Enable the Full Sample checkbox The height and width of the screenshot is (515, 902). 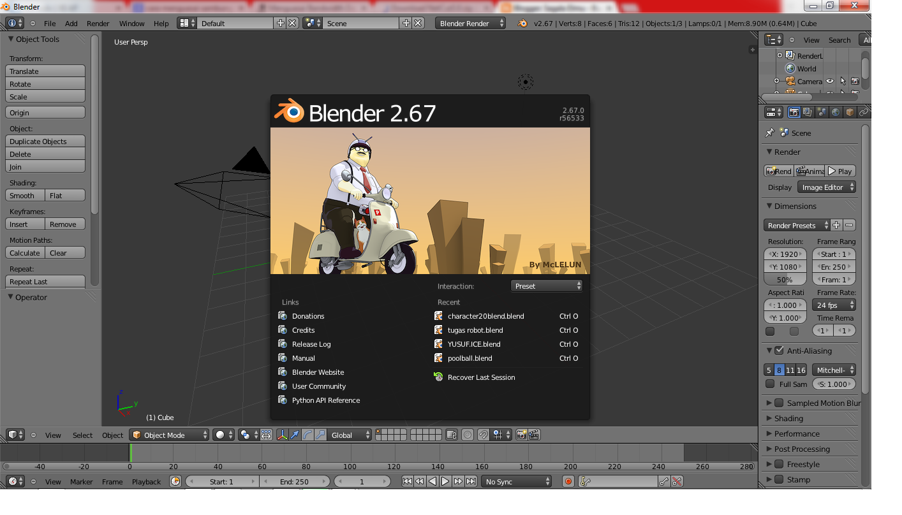click(770, 384)
